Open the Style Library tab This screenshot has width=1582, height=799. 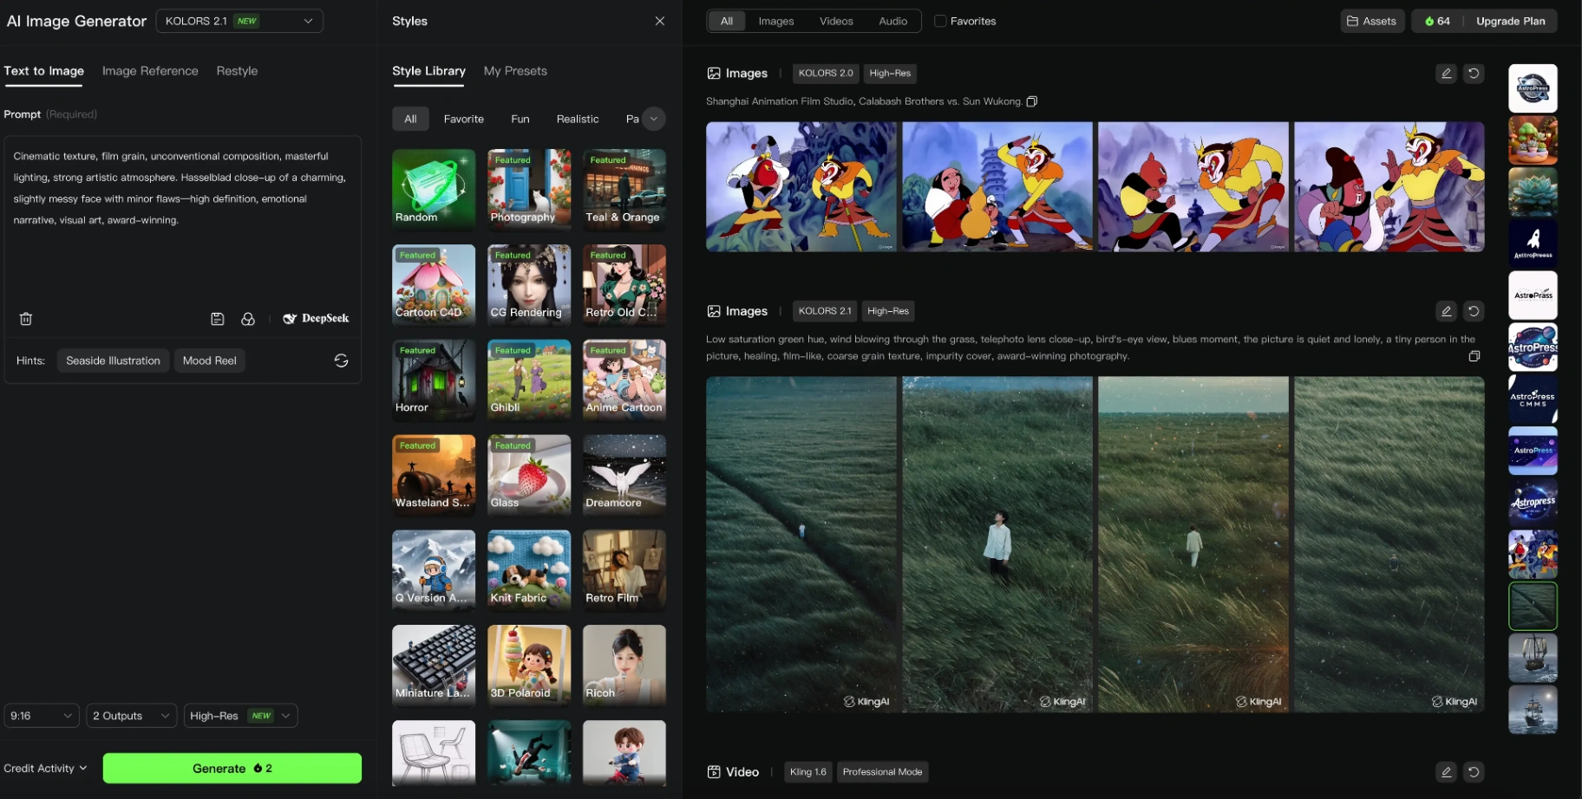tap(428, 71)
